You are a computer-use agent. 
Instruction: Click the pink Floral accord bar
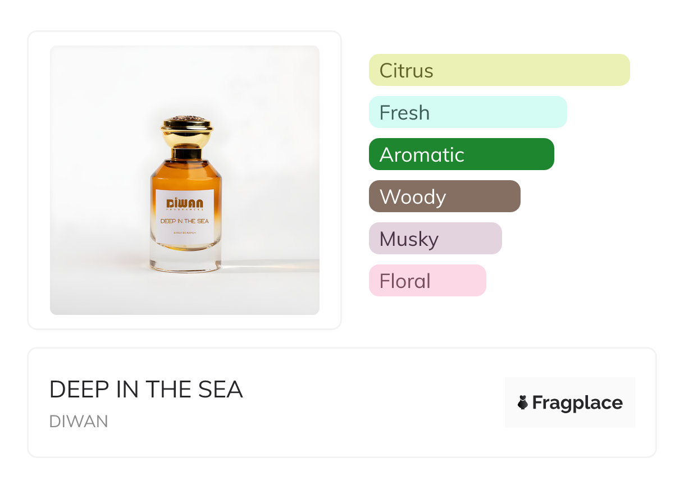point(427,281)
